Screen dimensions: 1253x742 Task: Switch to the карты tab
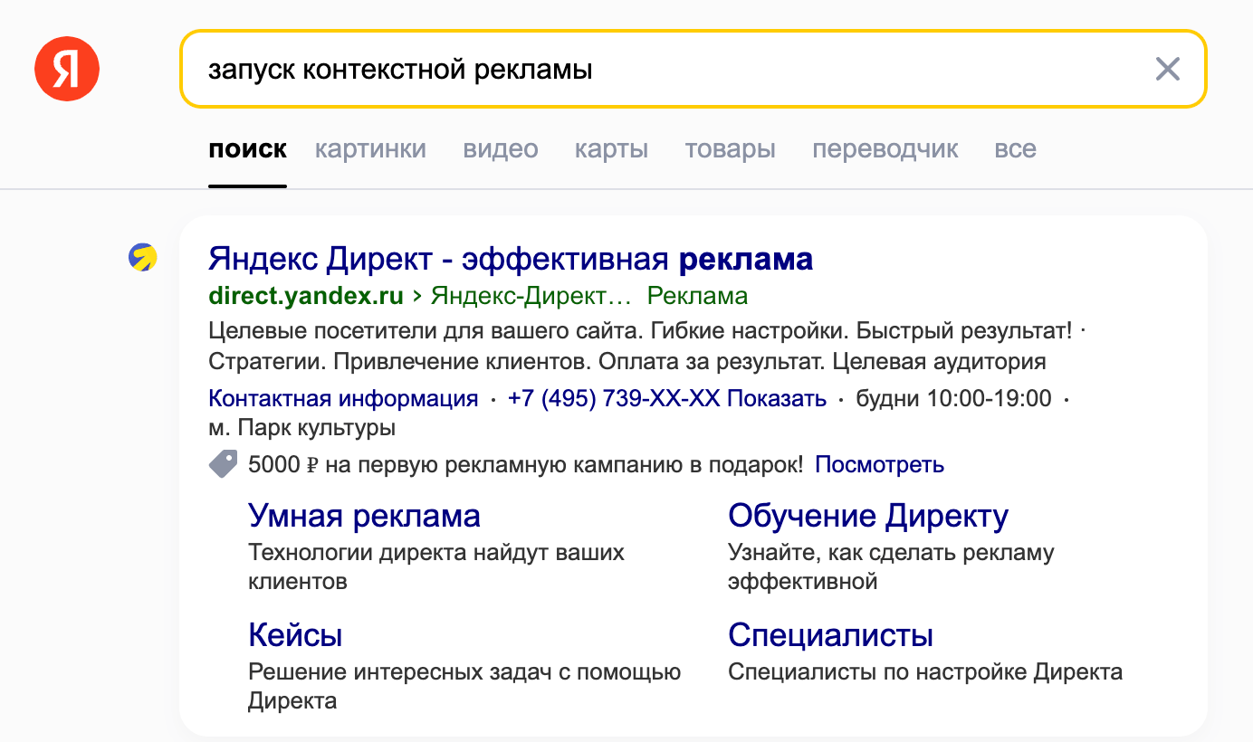(x=611, y=148)
